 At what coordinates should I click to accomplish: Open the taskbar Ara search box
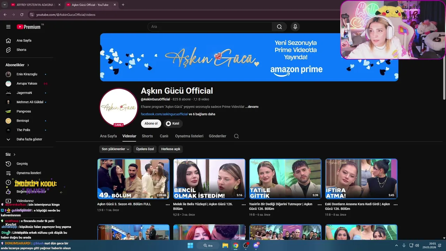point(208,245)
